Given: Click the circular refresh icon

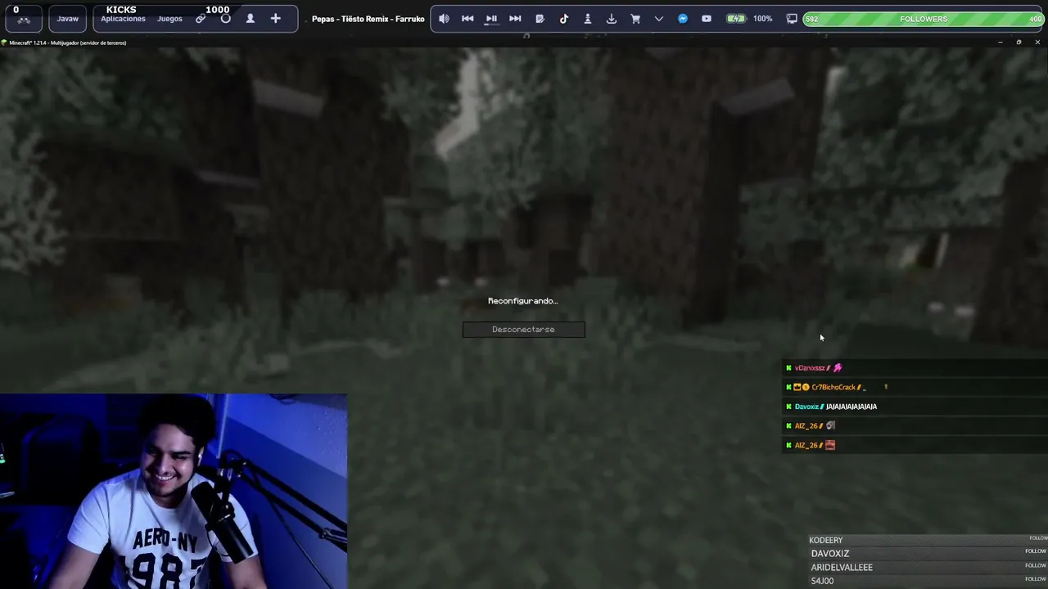Looking at the screenshot, I should (x=225, y=19).
